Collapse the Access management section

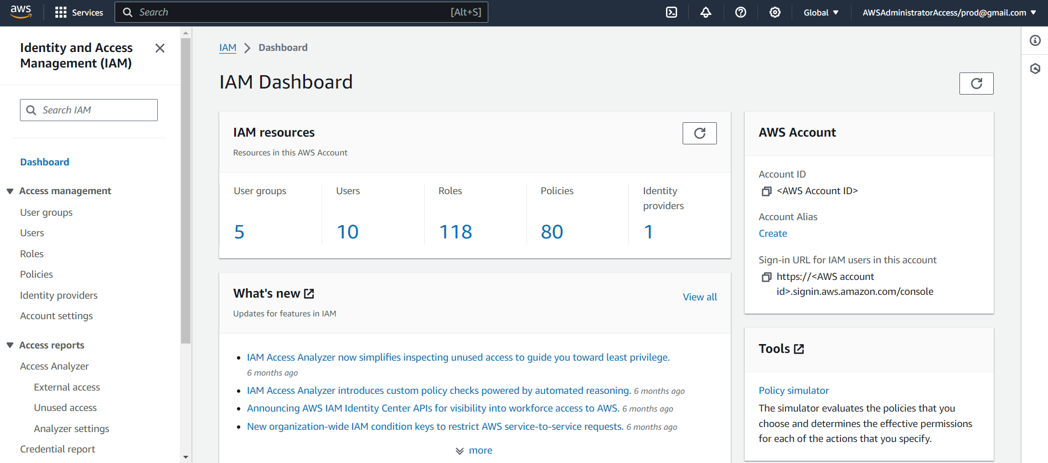pyautogui.click(x=10, y=191)
